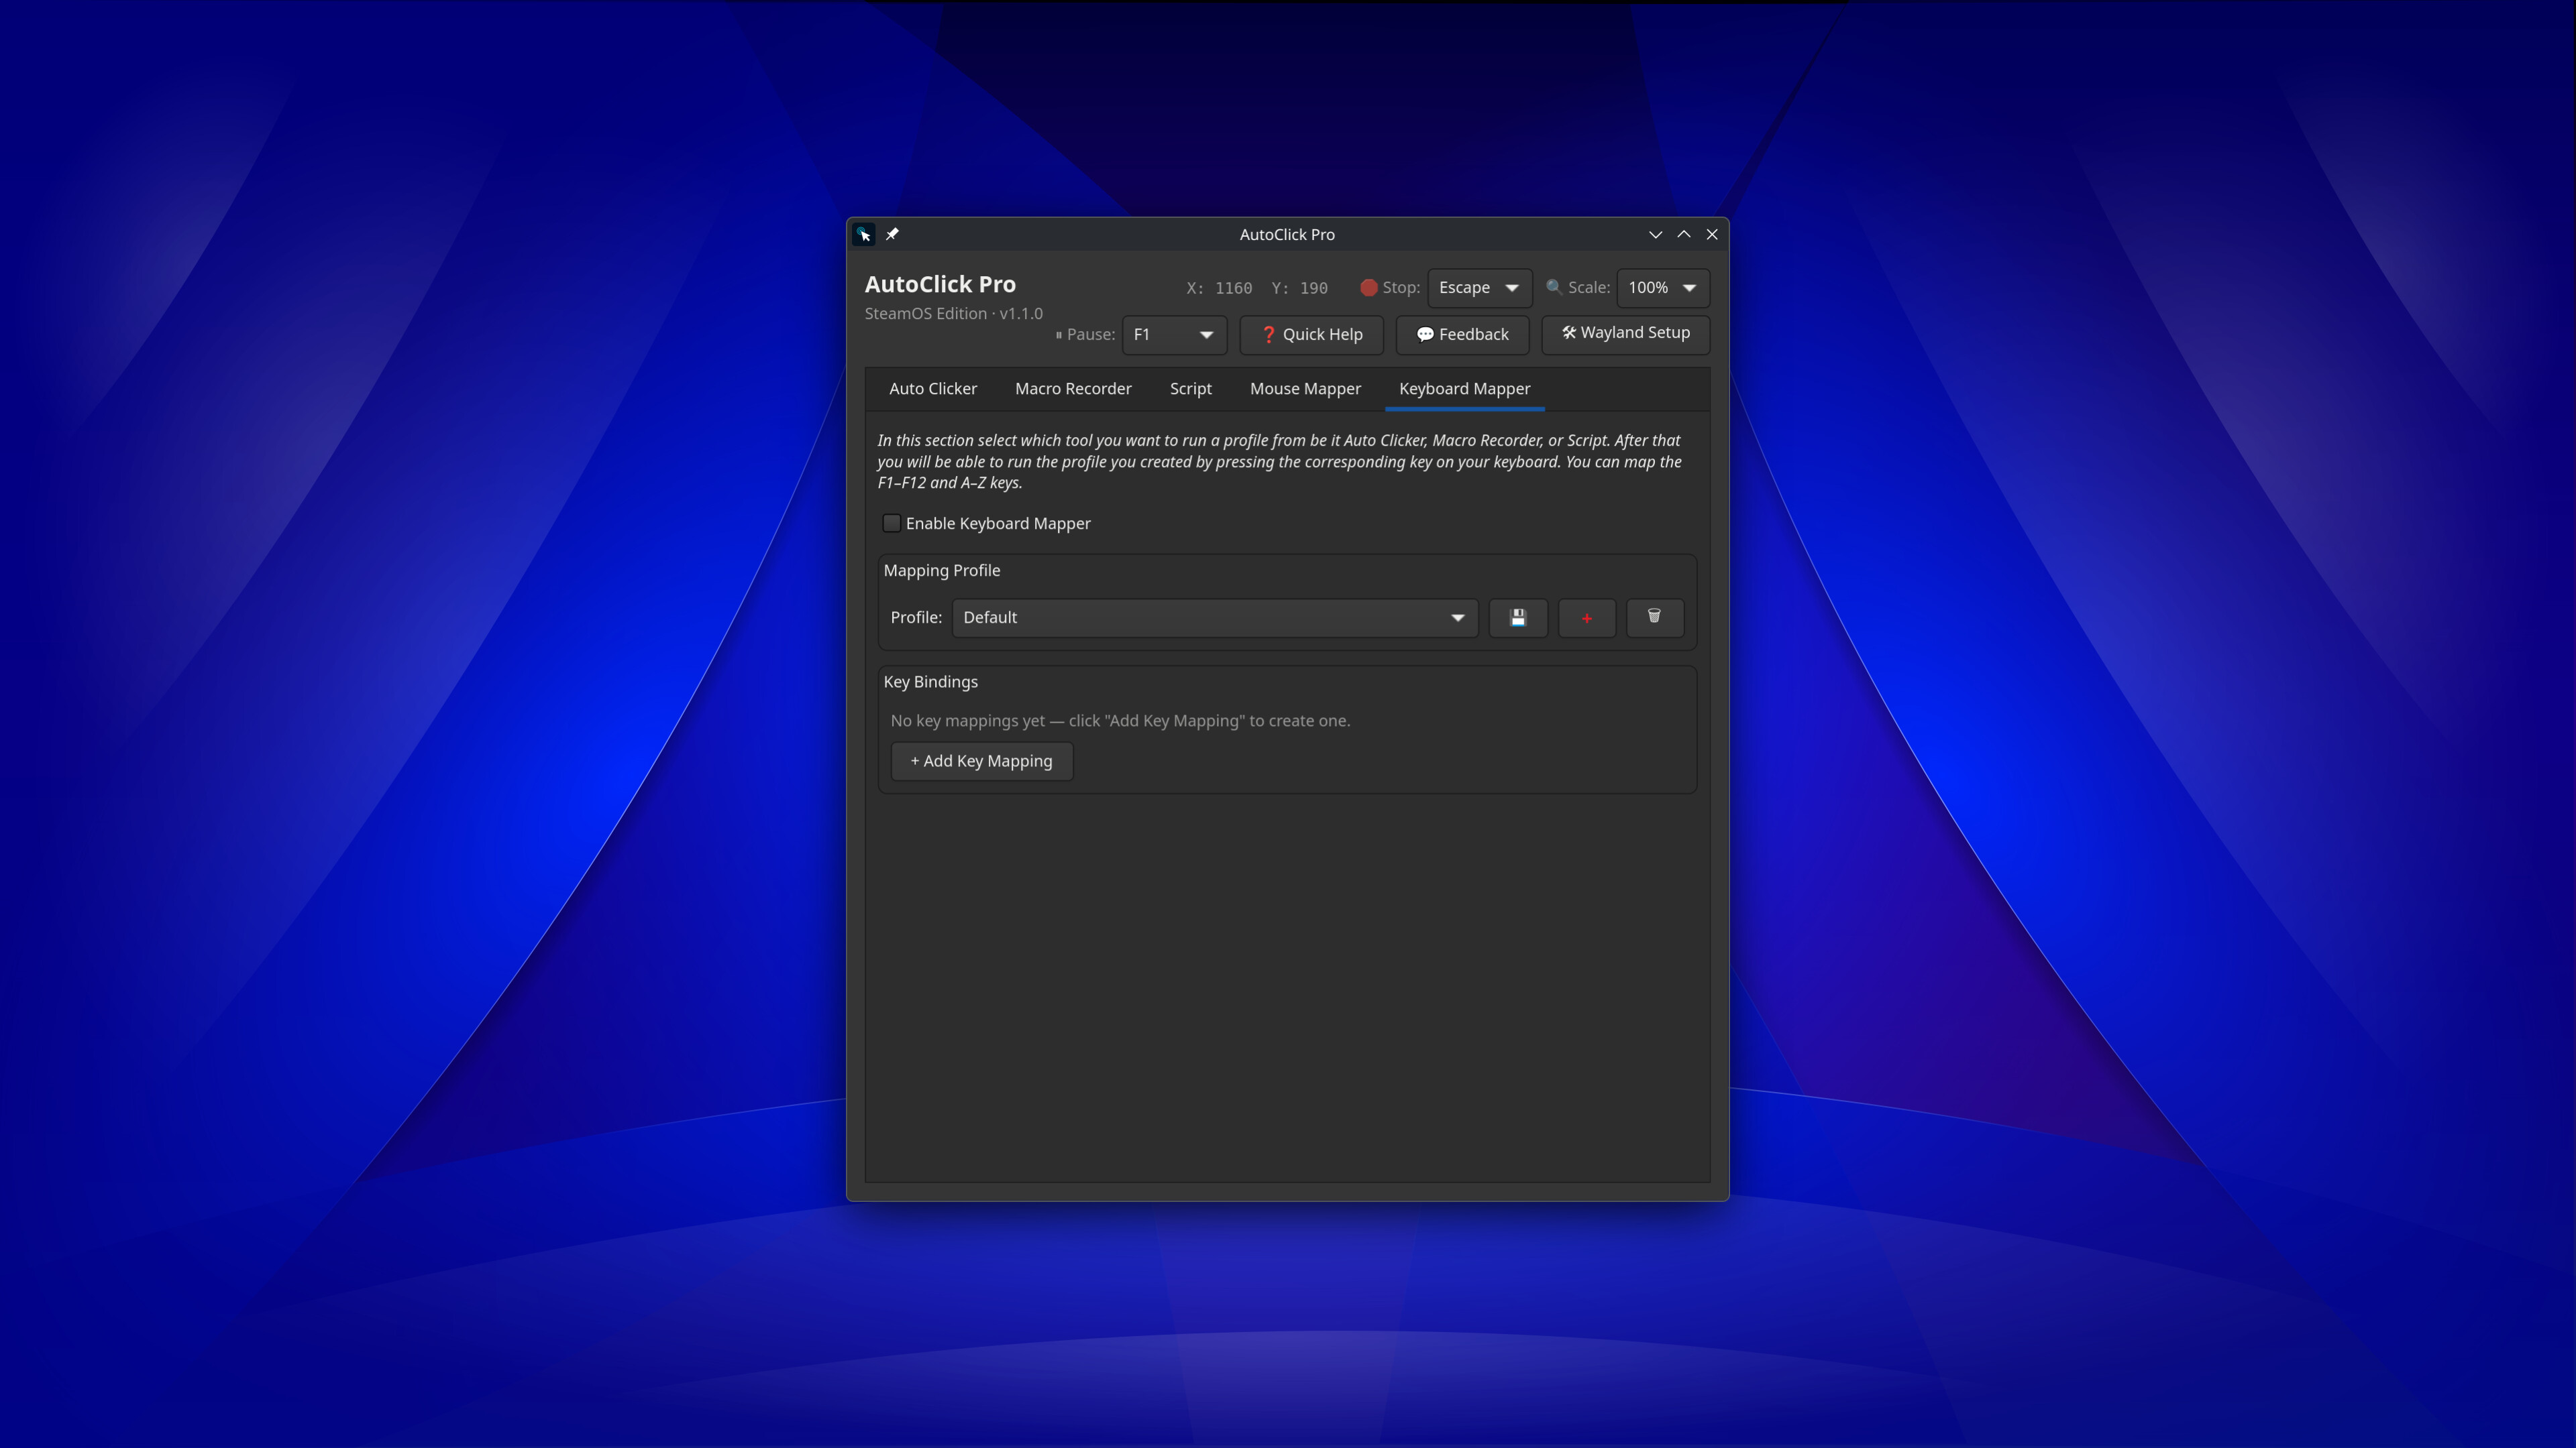Click the pin window icon in title bar

892,234
